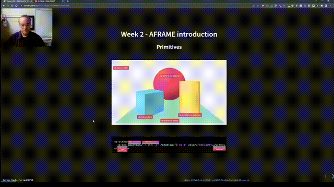334x187 pixels.
Task: Bookmark this page with the star icon
Action: (x=258, y=6)
